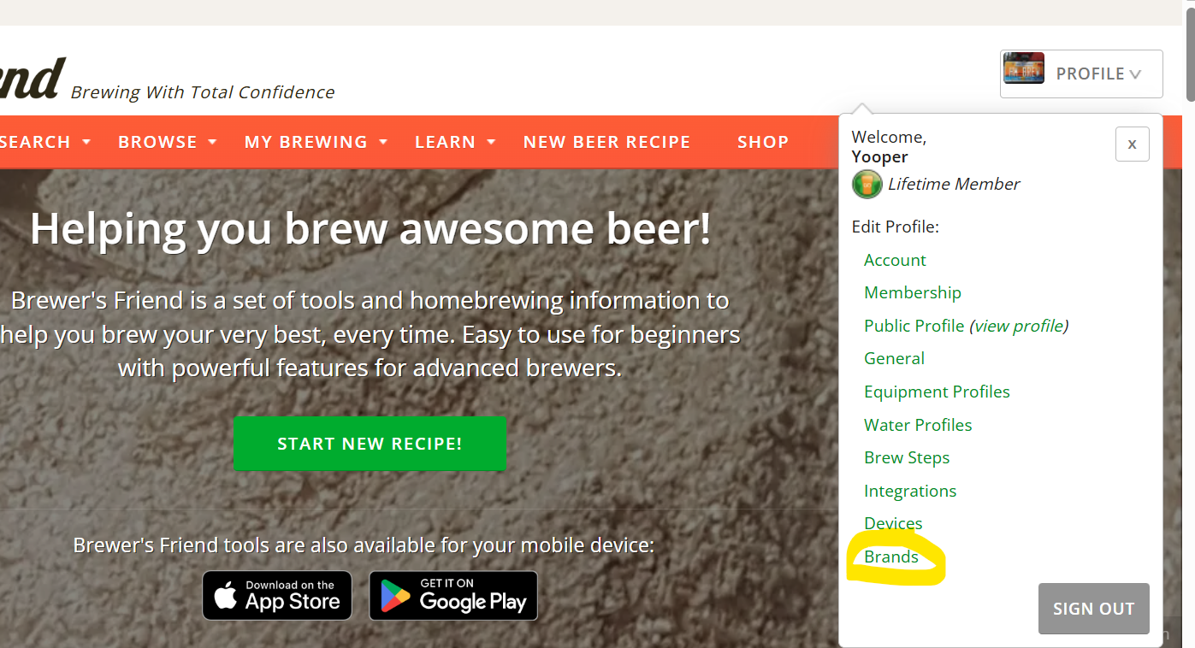The image size is (1195, 648).
Task: Expand the LEARN menu dropdown
Action: tap(454, 142)
